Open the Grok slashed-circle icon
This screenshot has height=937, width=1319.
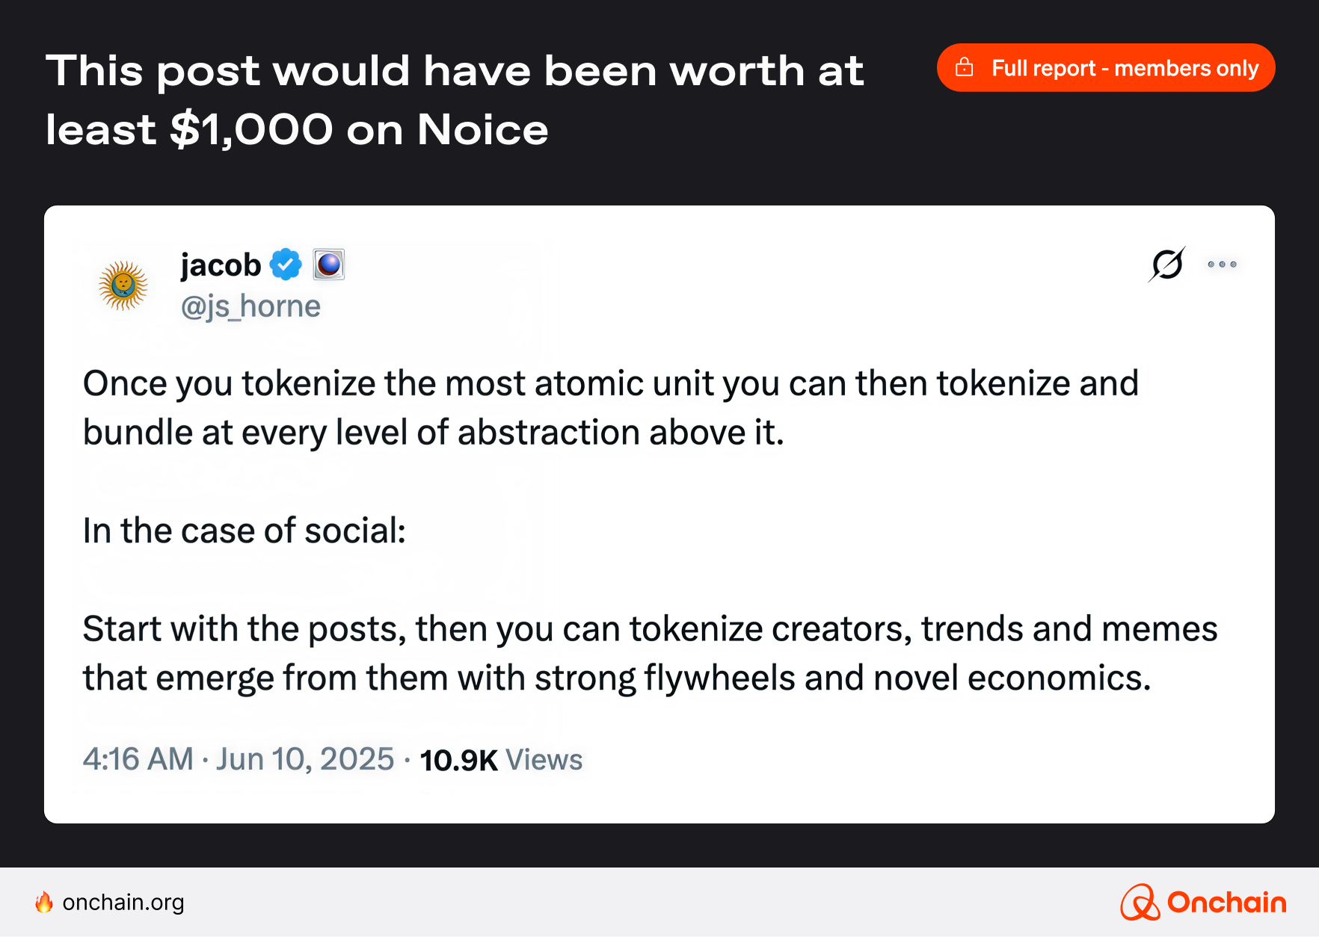point(1166,264)
